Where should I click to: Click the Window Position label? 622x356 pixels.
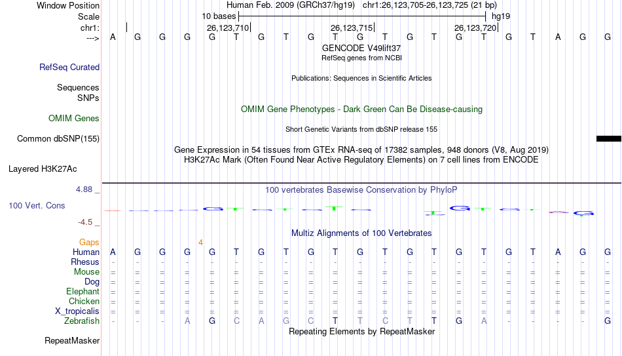click(68, 5)
